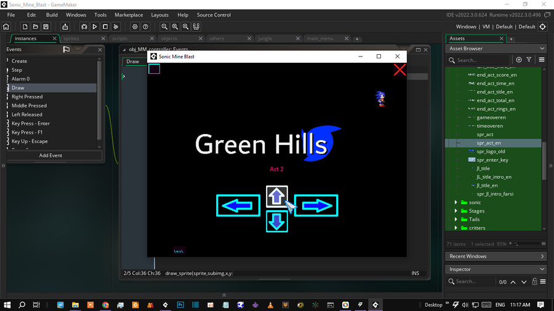Stop the running game with the Stop icon
Screen dimensions: 554x311
(x=105, y=27)
